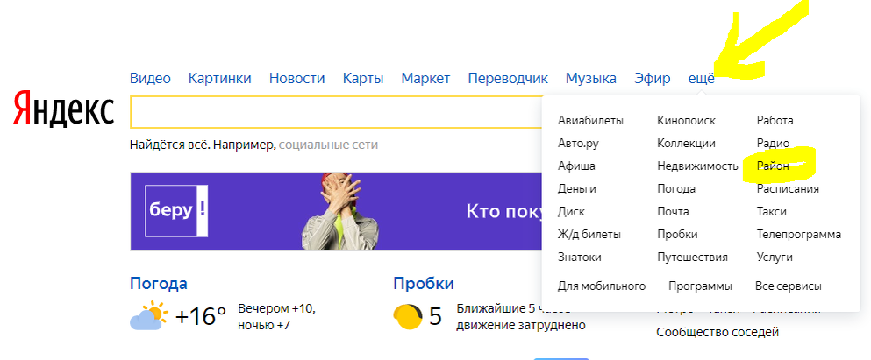Screen dimensions: 871x360
Task: Open the Погода widget heading
Action: click(158, 284)
